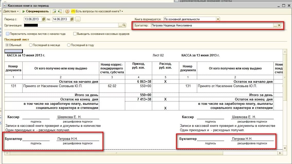The width and height of the screenshot is (292, 164).
Task: Click header Номер корреспондирующего счета, субсчета
Action: coord(112,68)
